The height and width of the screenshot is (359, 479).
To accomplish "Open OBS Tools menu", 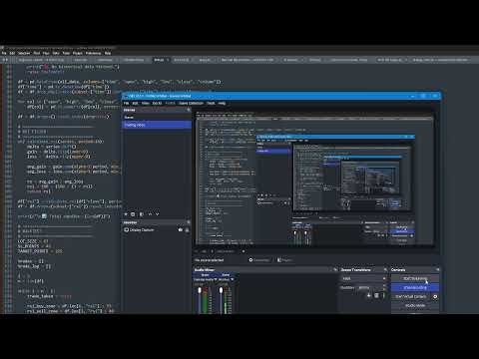I will 211,103.
